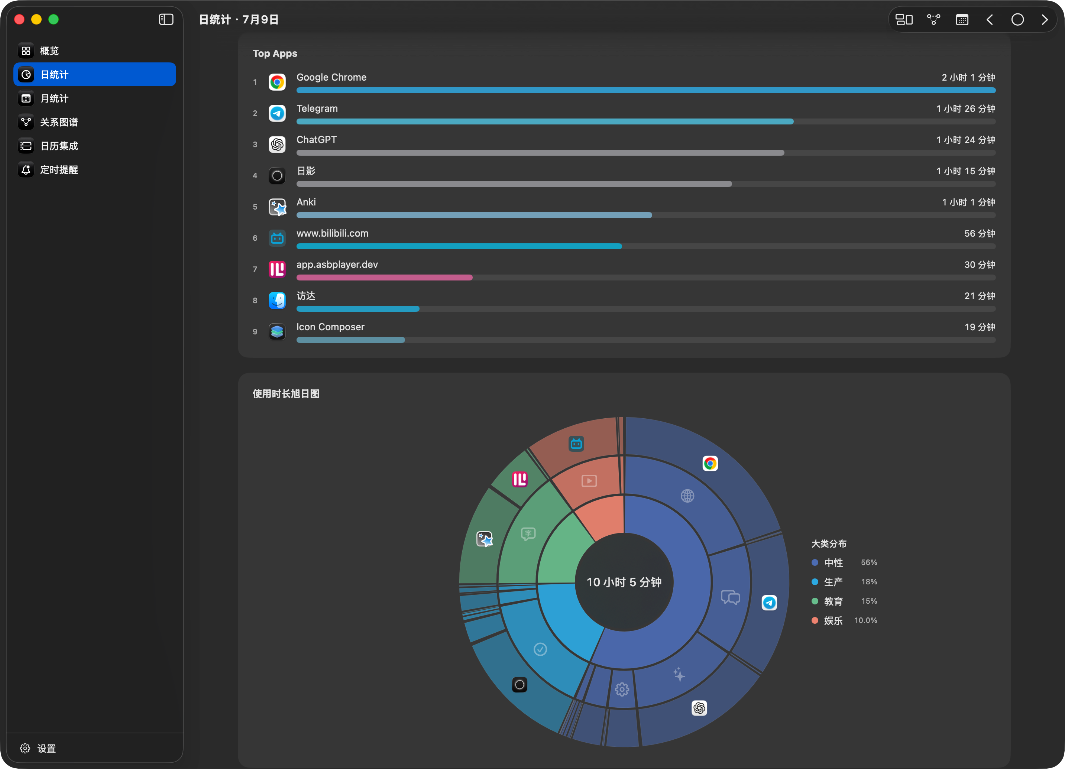Viewport: 1065px width, 769px height.
Task: Click the 日影 icon in sunburst chart
Action: [x=519, y=685]
